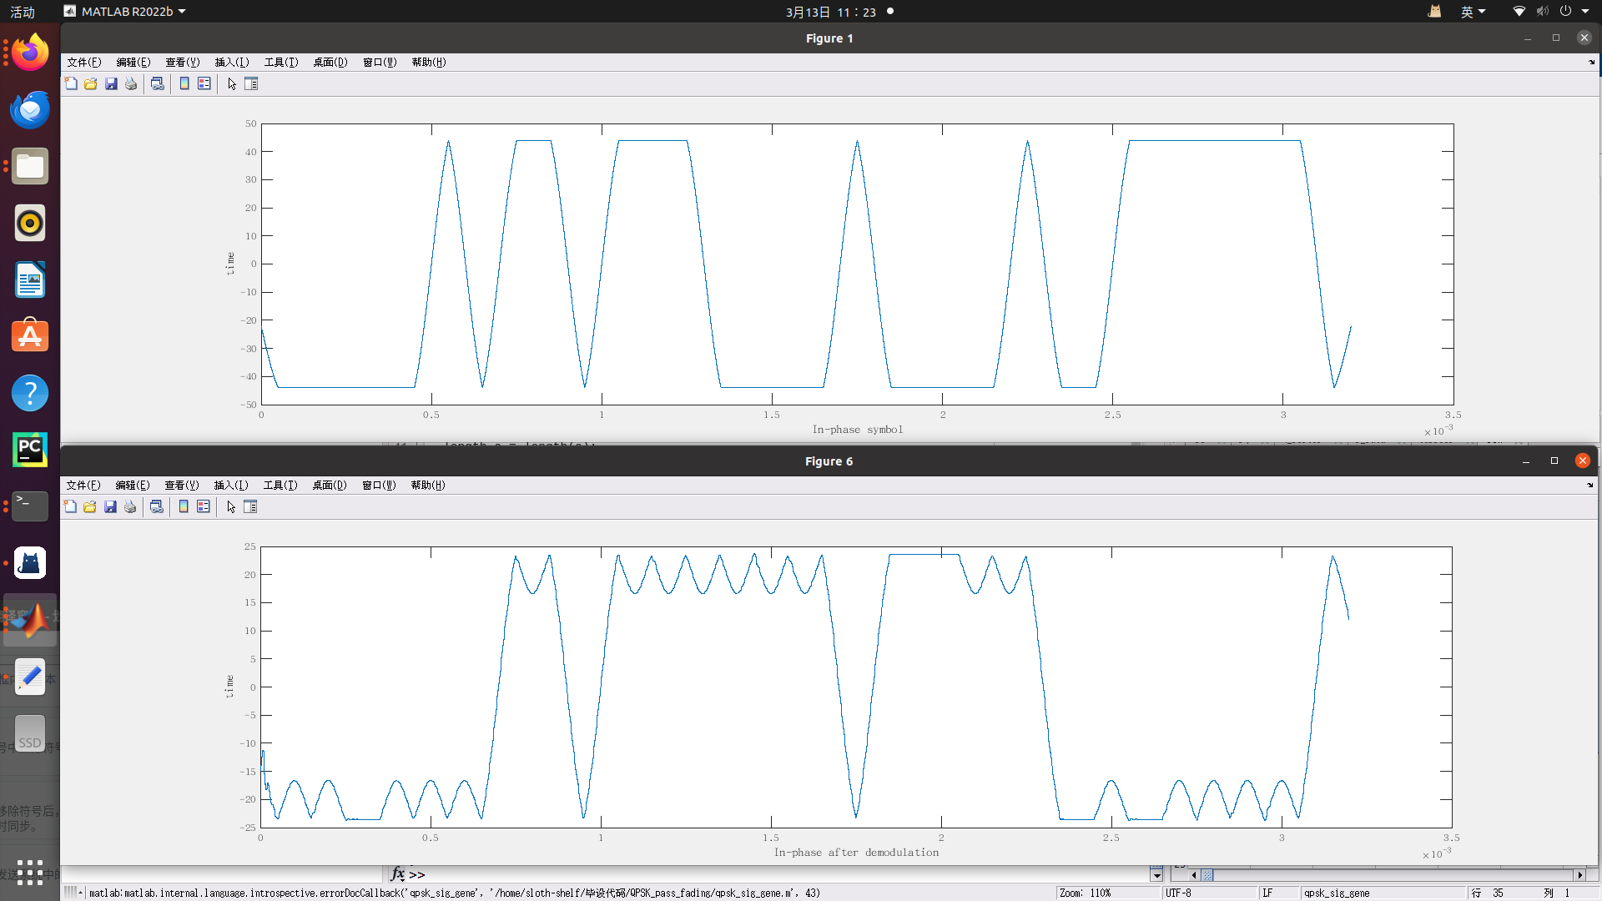Open 工具(T) menu in Figure 1
Screen dimensions: 1602x901
click(281, 62)
